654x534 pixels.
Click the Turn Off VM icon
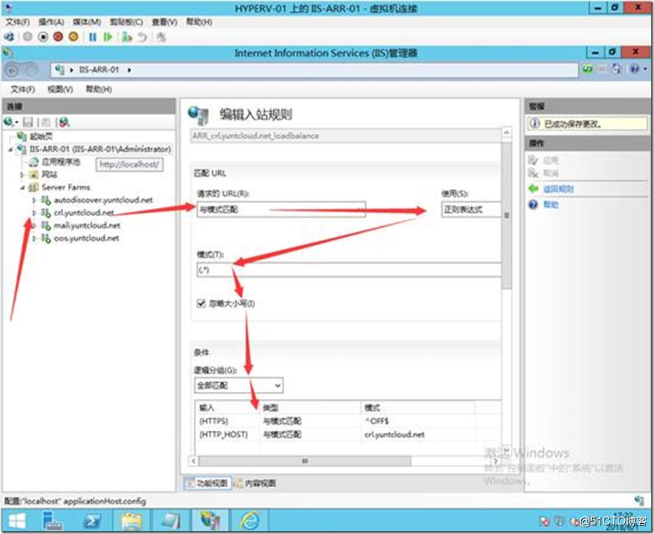point(43,37)
